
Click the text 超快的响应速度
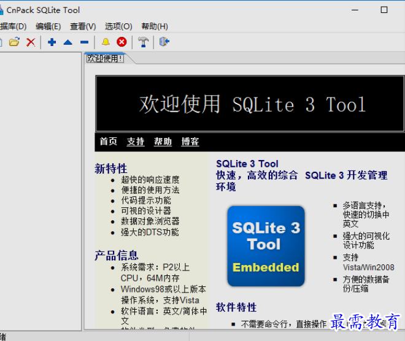point(150,180)
